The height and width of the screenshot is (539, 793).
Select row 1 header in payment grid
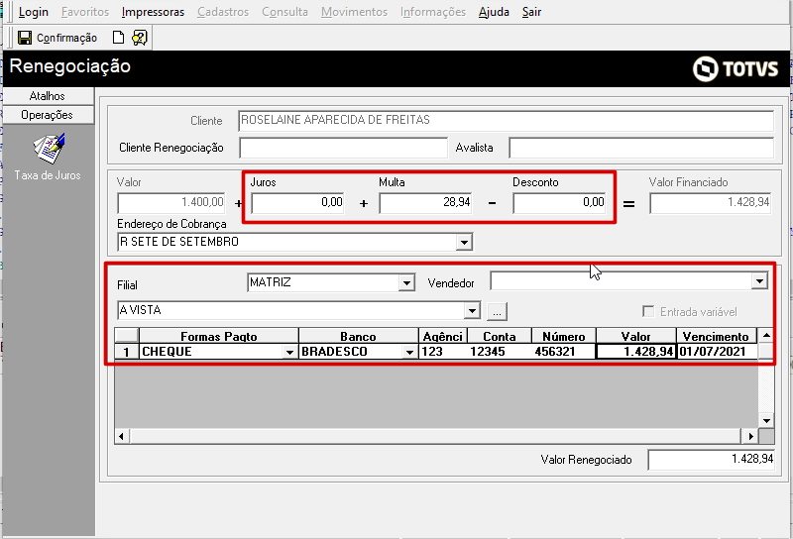[127, 352]
